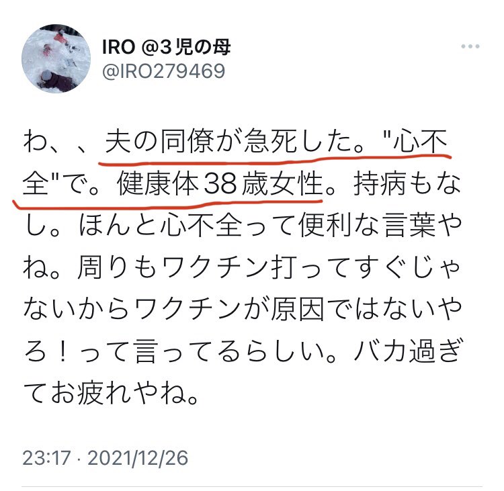The width and height of the screenshot is (504, 491).
Task: Open tweet details via 23:17 timestamp
Action: pos(46,457)
